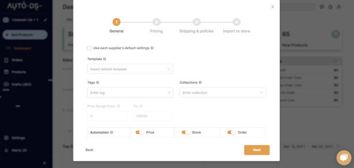Toggle Stock automation switch
The image size is (354, 168).
(185, 132)
